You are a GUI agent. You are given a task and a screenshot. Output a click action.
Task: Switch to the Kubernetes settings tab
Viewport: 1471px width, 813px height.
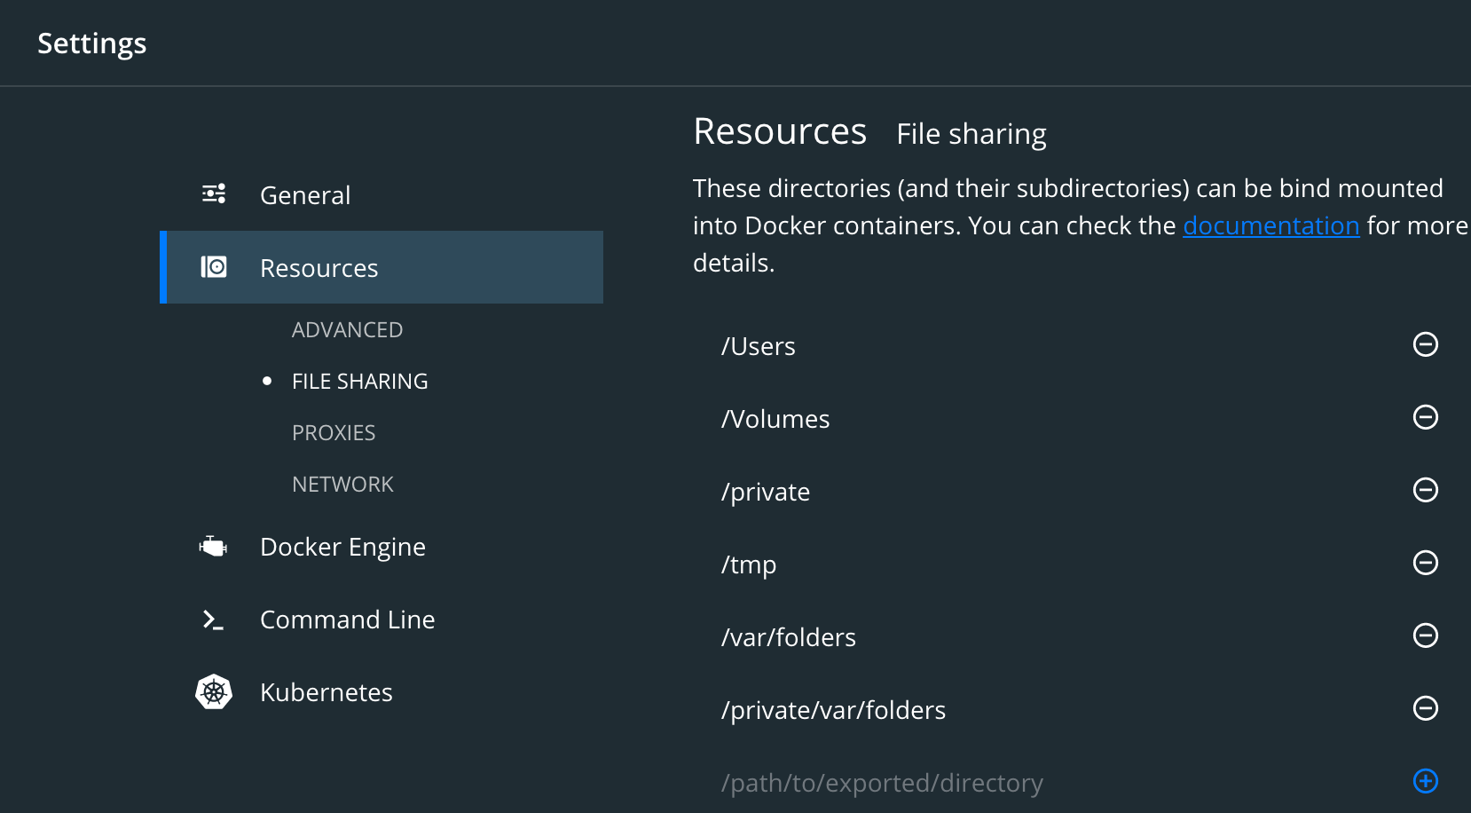[x=326, y=692]
